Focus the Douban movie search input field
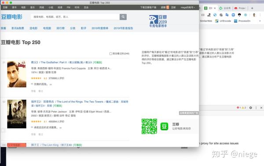The width and height of the screenshot is (264, 166). (75, 17)
